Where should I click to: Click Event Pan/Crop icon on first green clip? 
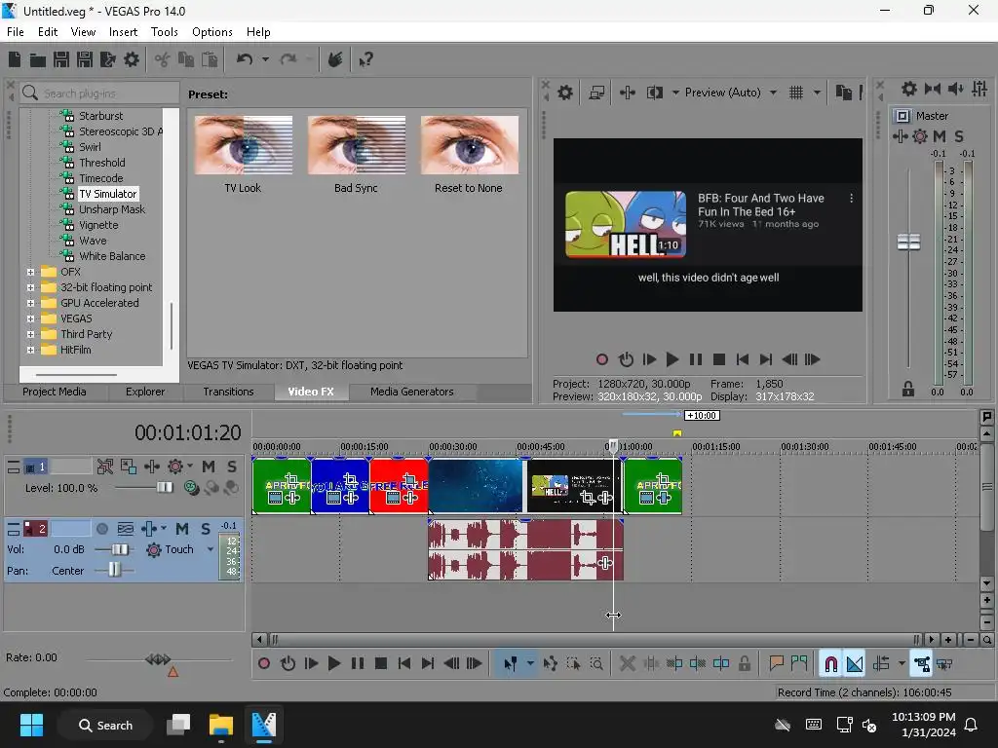click(x=290, y=479)
